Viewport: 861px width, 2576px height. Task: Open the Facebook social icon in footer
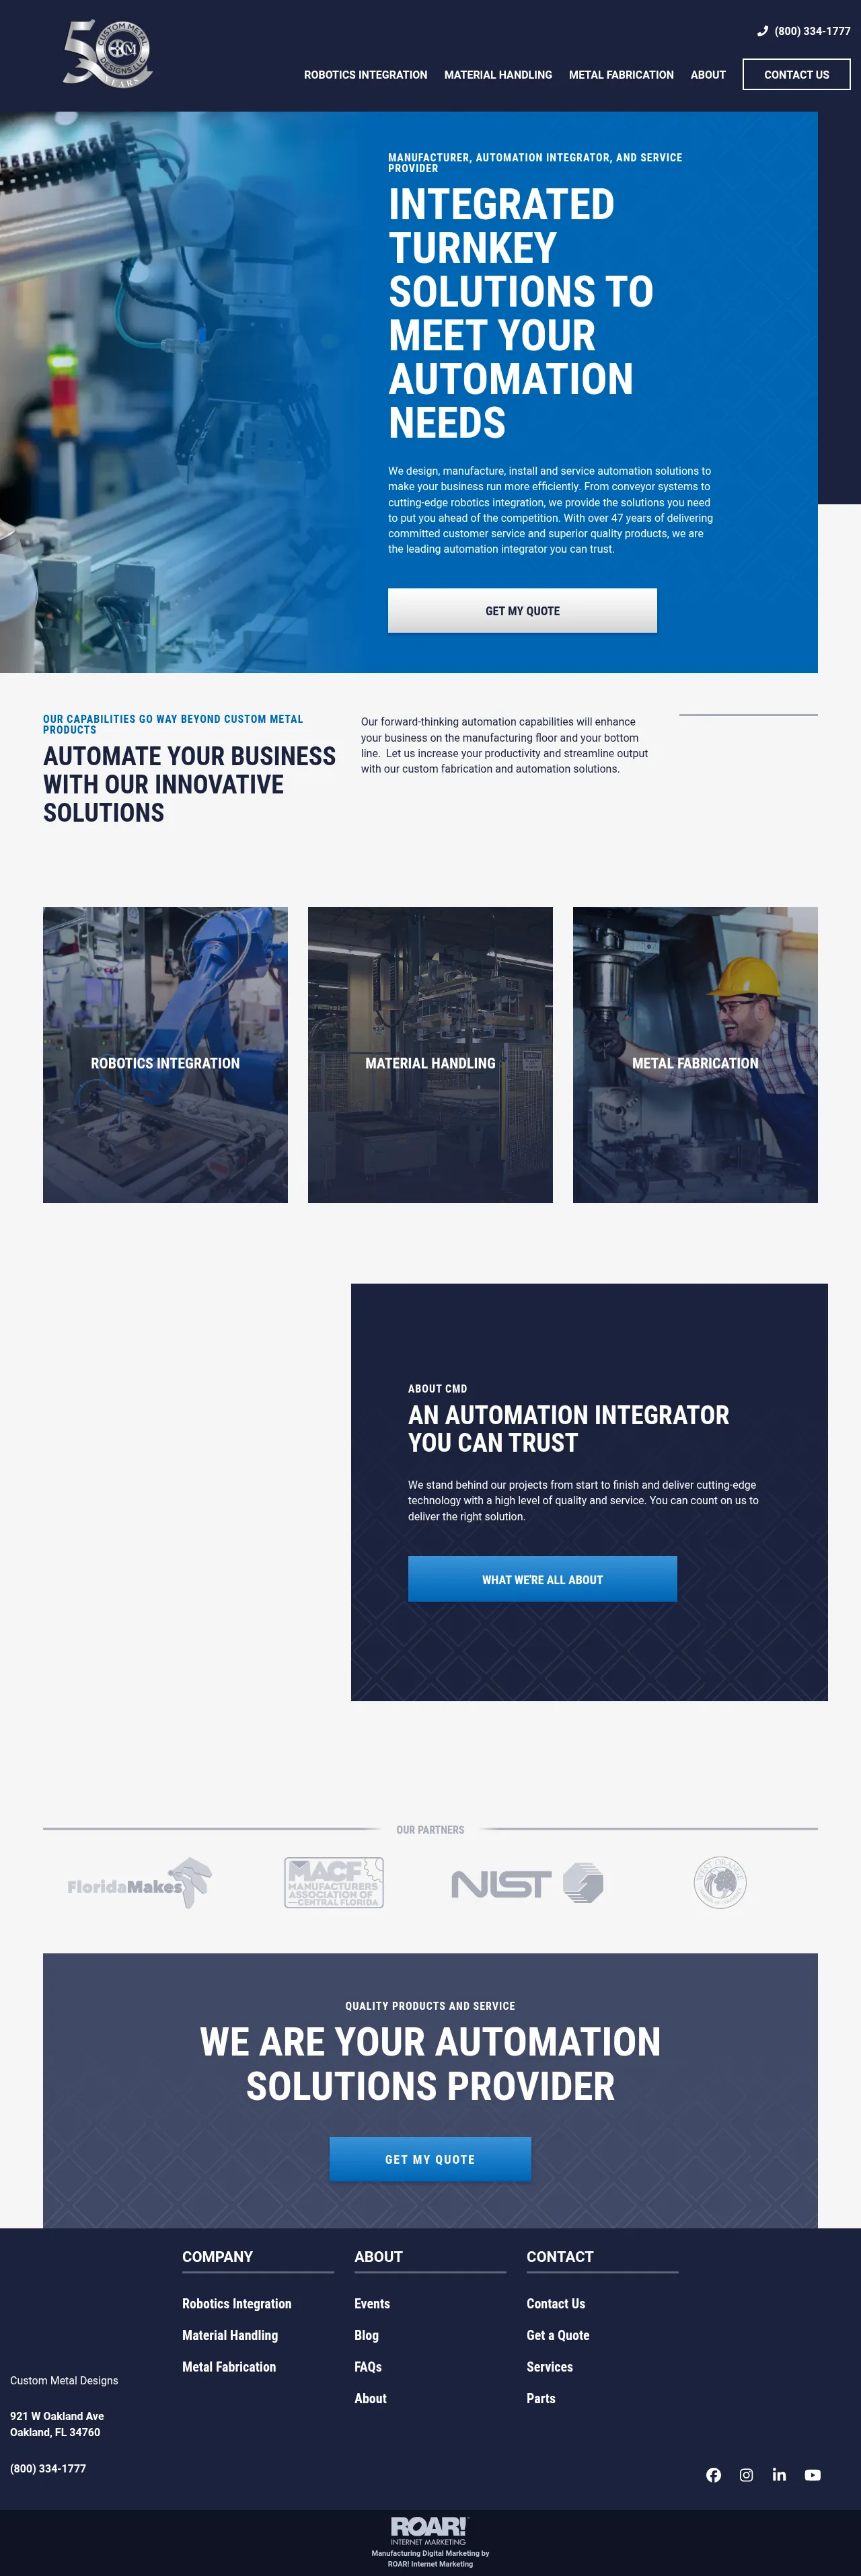click(713, 2475)
